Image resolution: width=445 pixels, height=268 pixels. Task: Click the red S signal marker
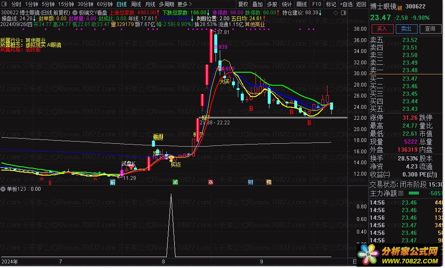[50, 183]
